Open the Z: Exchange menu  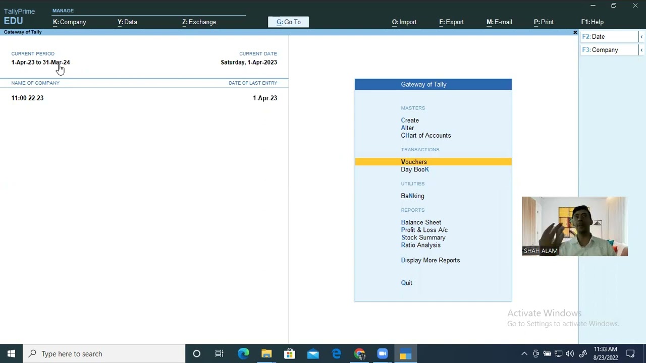[199, 22]
